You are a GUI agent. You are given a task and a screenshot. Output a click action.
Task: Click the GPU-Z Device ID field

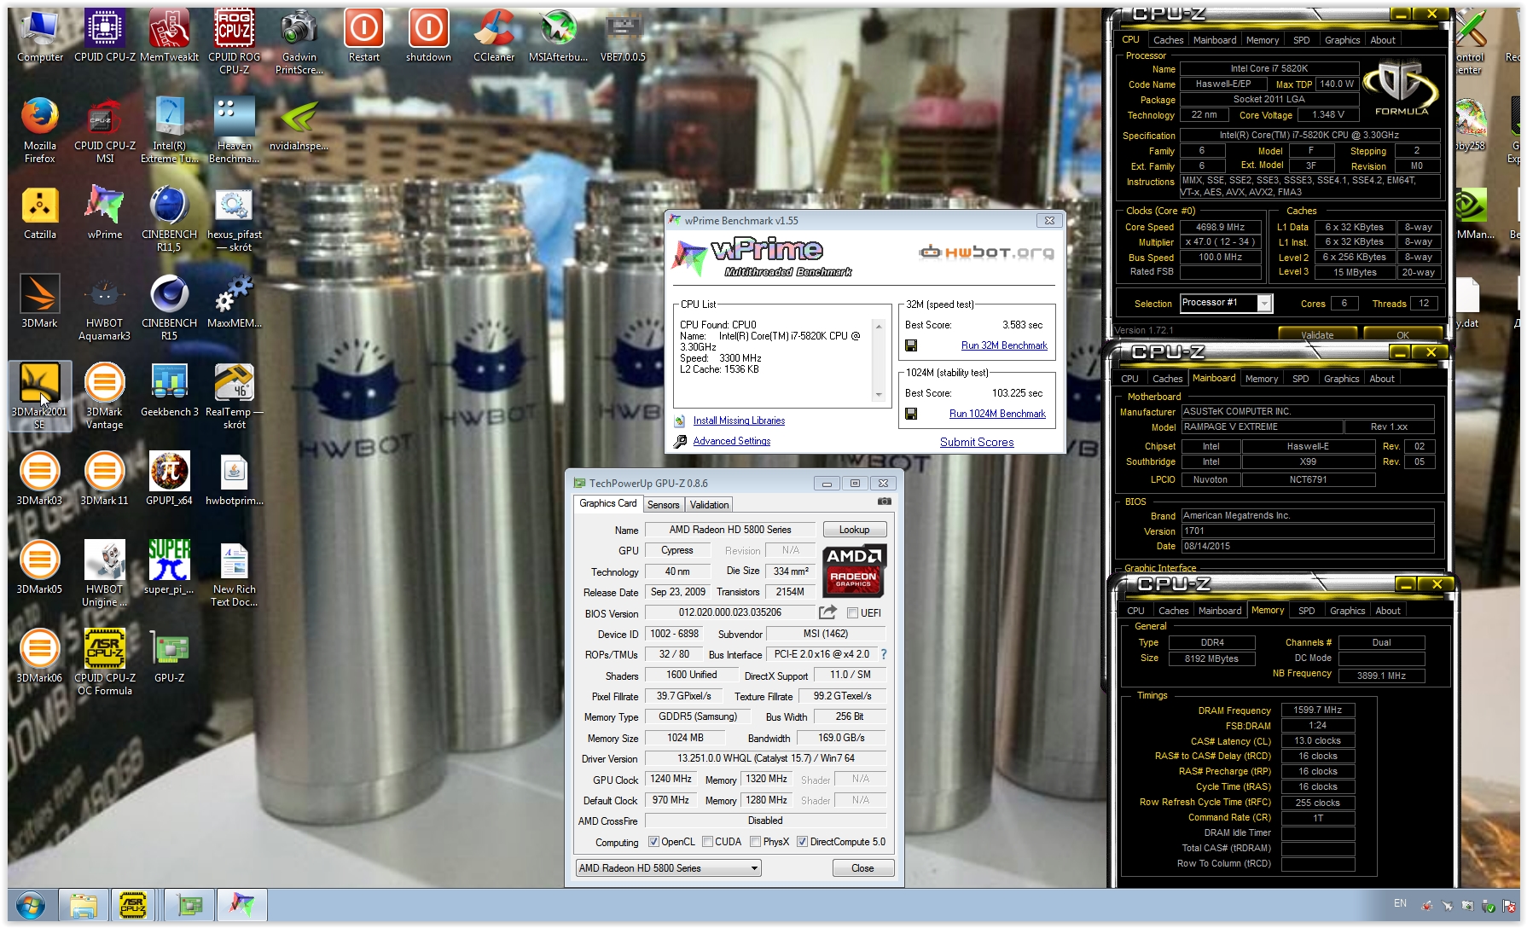pos(674,634)
